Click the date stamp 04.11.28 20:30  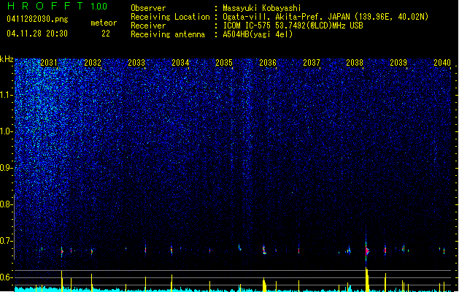tap(37, 34)
